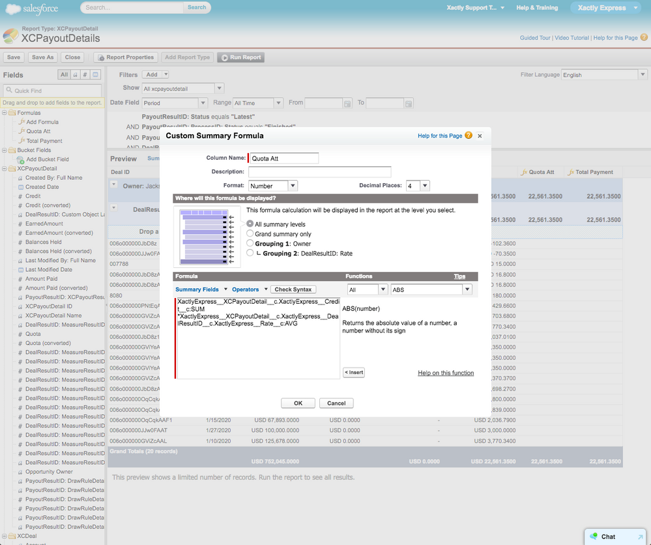
Task: Pop out the chat window arrow
Action: pos(641,537)
